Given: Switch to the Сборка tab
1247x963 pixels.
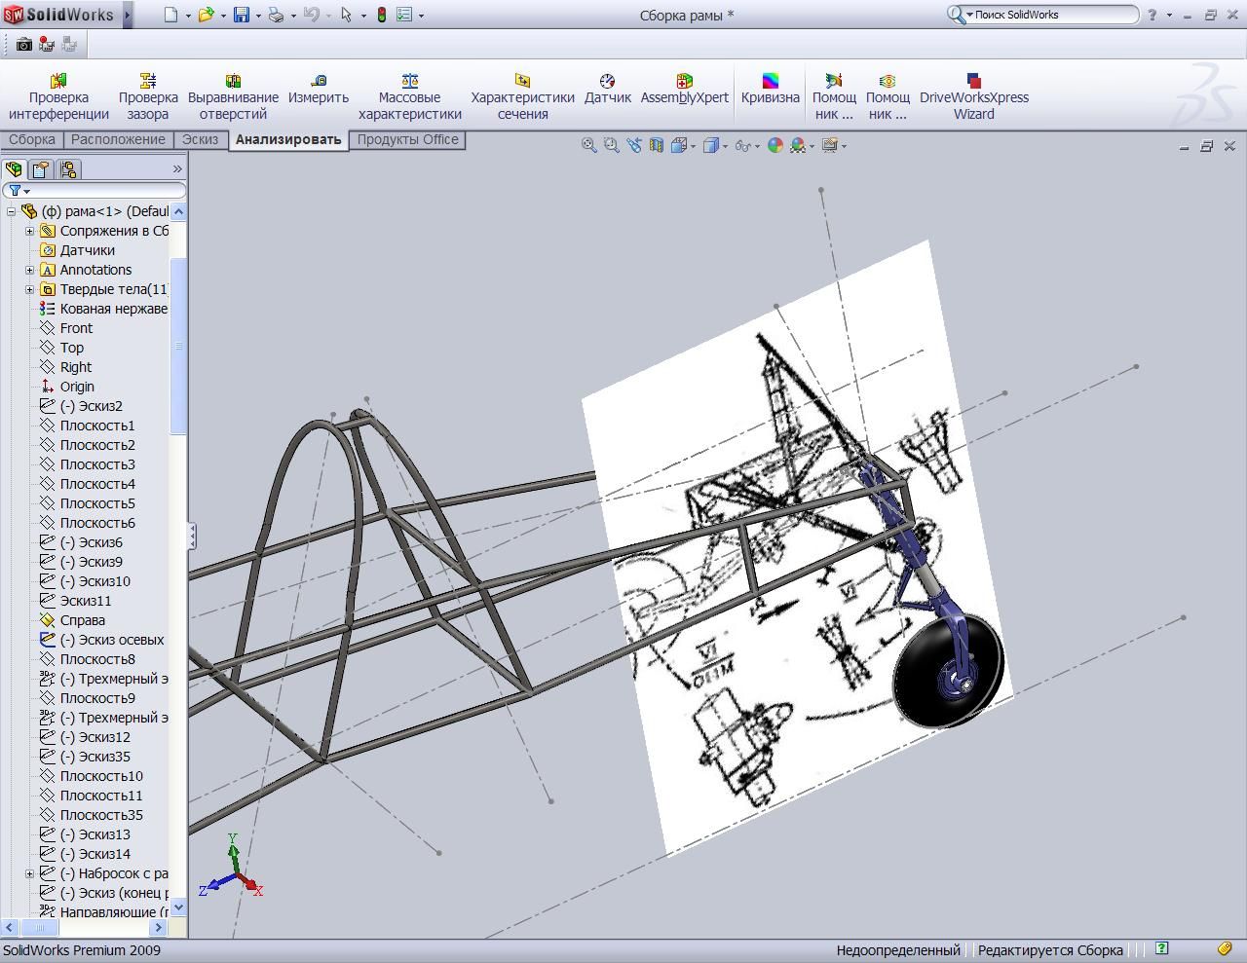Looking at the screenshot, I should click(x=32, y=139).
